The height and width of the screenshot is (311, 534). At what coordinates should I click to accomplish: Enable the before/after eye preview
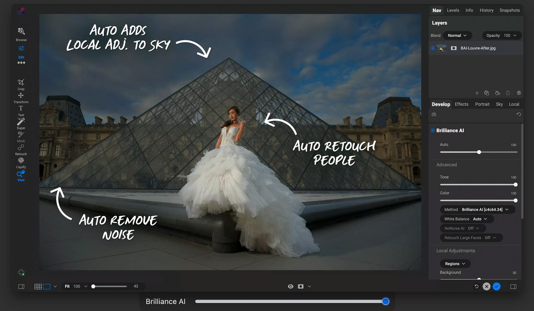click(290, 286)
